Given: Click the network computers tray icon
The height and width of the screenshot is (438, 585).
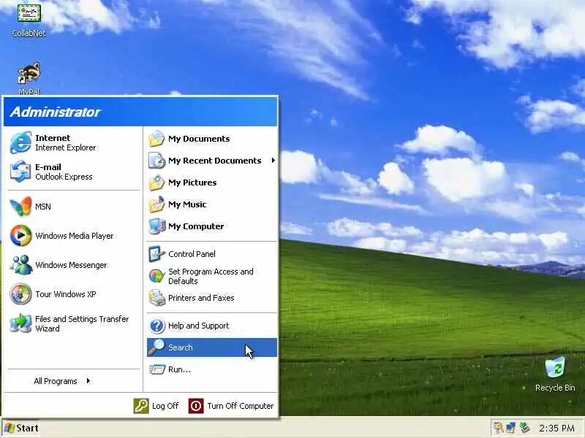Looking at the screenshot, I should point(510,428).
